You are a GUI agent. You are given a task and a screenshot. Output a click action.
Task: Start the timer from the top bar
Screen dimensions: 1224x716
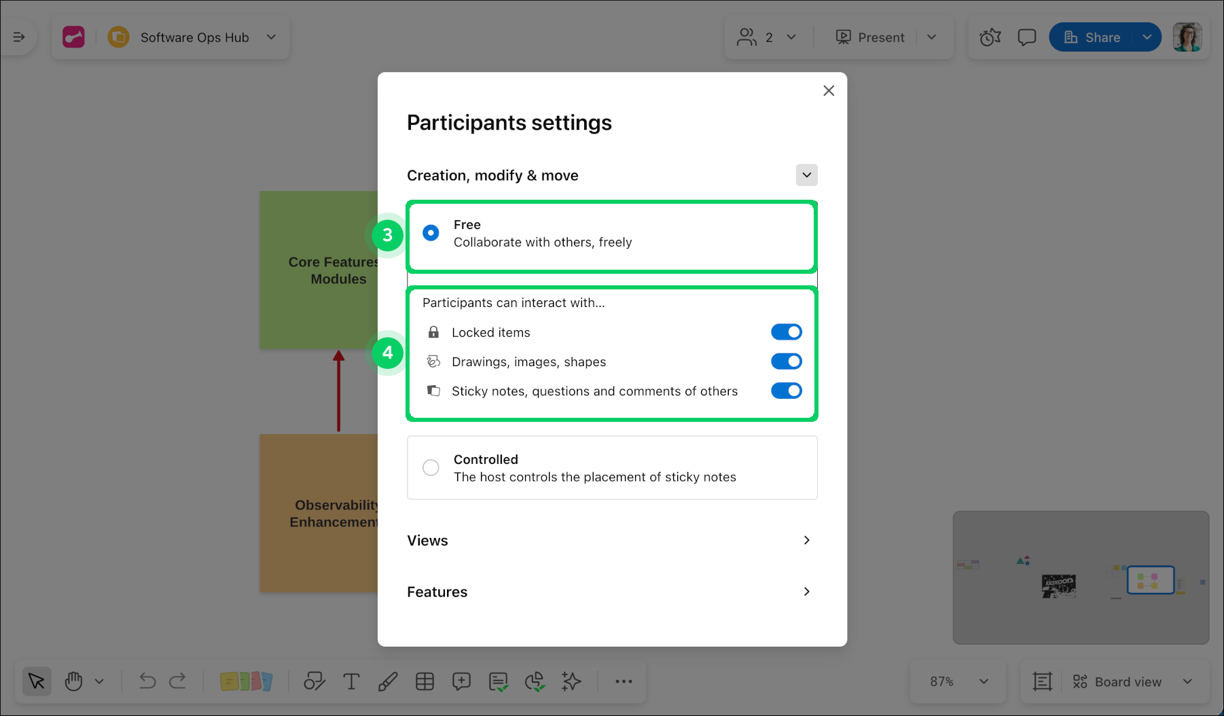click(990, 37)
